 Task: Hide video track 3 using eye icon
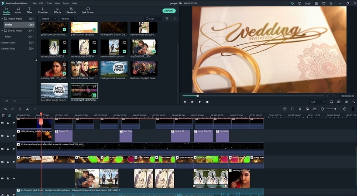(x=14, y=149)
